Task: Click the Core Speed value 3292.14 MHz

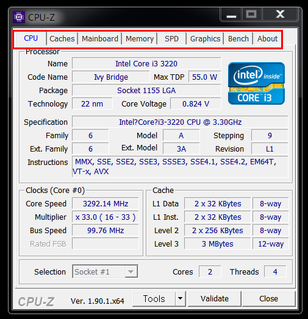Action: 106,204
